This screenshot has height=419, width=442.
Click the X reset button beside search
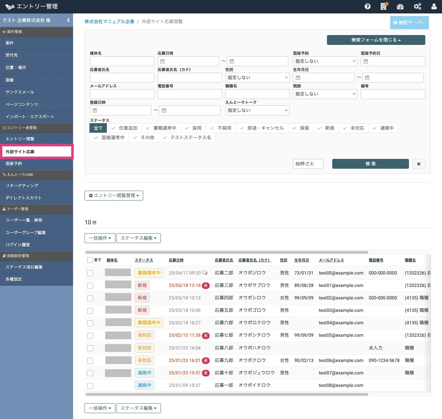tap(418, 164)
